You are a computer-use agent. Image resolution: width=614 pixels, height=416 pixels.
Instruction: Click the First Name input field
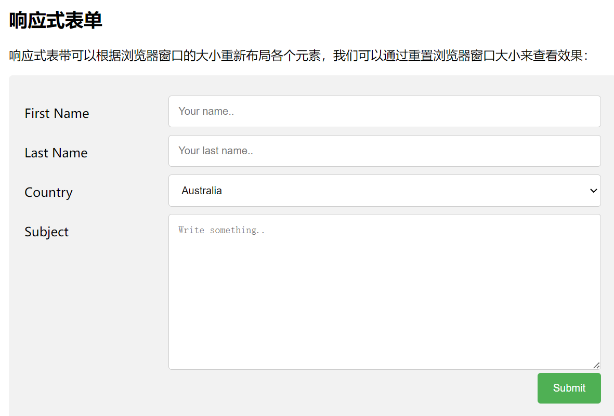385,112
